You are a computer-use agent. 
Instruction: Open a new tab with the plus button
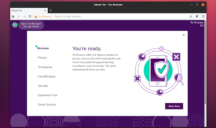51,10
